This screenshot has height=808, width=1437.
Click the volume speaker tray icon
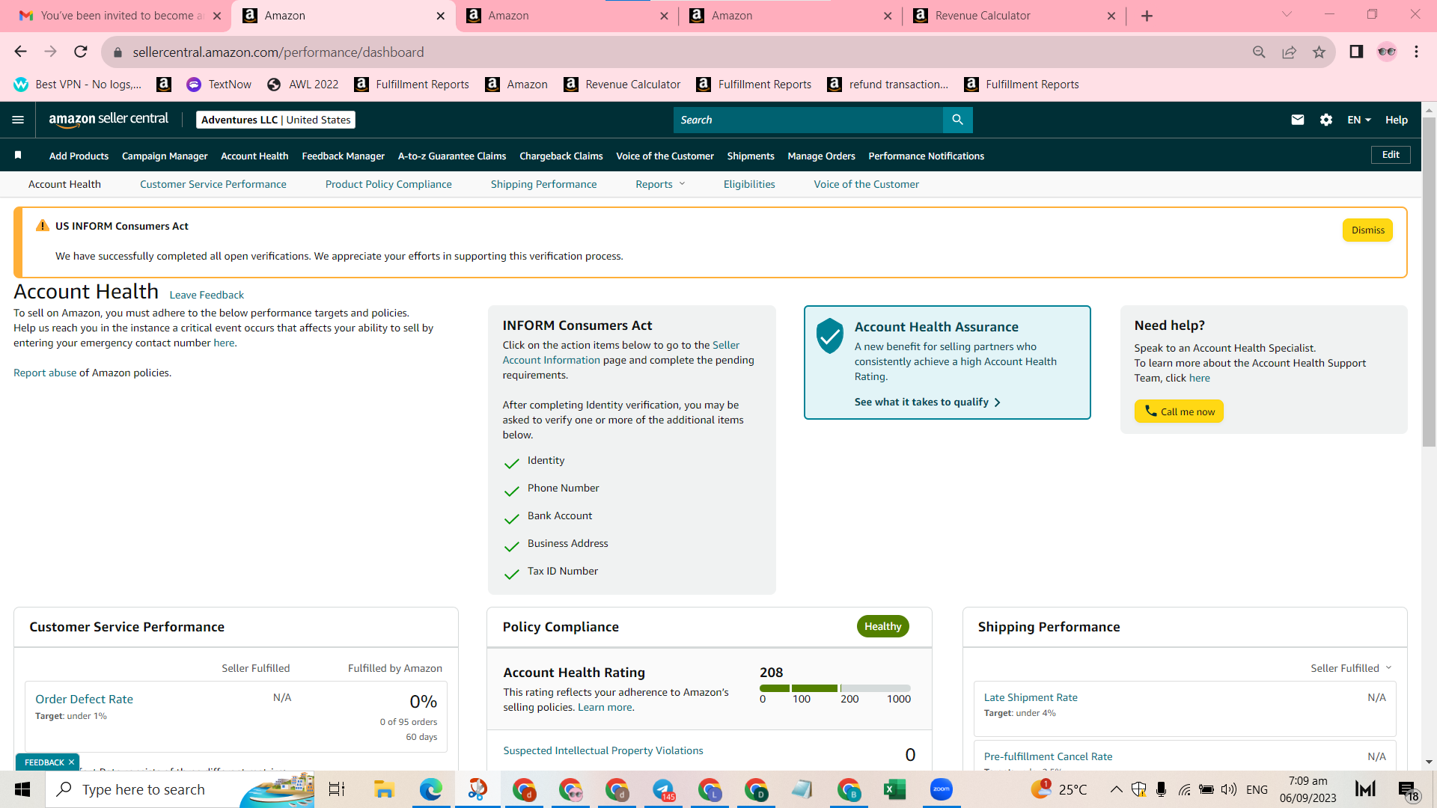(1228, 789)
